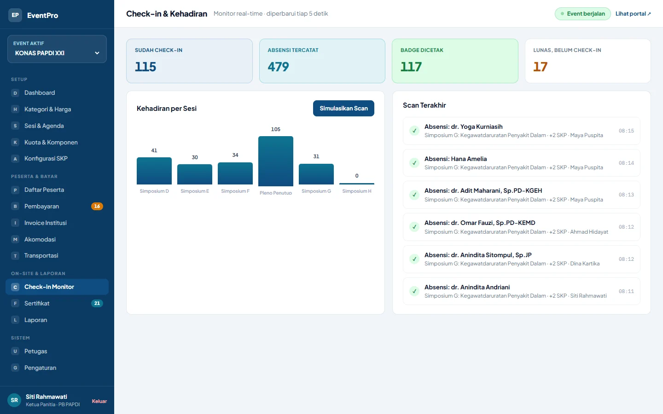
Task: Select scan entry dr. Anindita Andriani
Action: [x=522, y=291]
